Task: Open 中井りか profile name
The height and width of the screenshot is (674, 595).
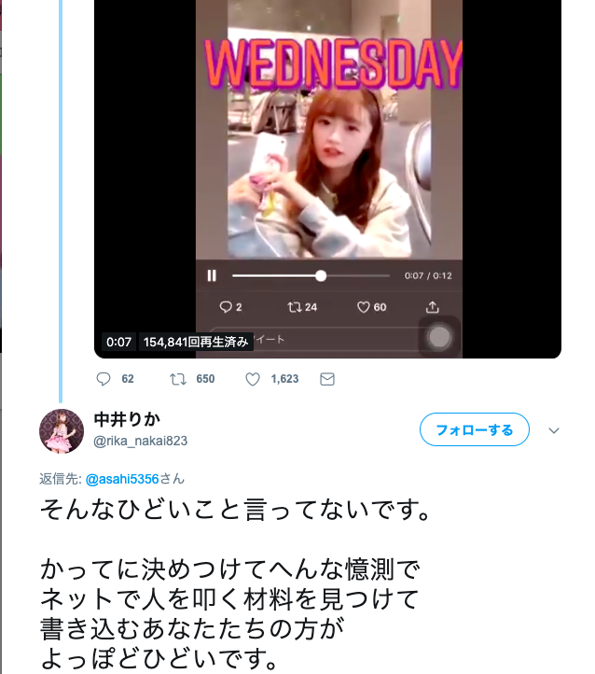Action: pyautogui.click(x=127, y=419)
